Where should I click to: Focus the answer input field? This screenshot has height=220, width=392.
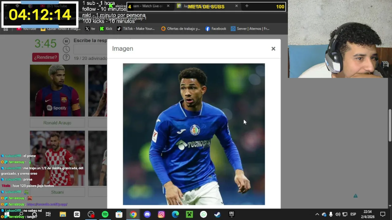[x=90, y=49]
